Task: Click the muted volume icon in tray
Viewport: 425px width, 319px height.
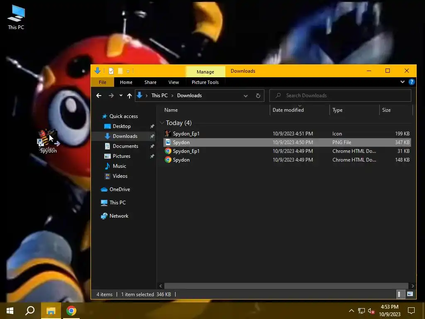Action: (x=371, y=311)
